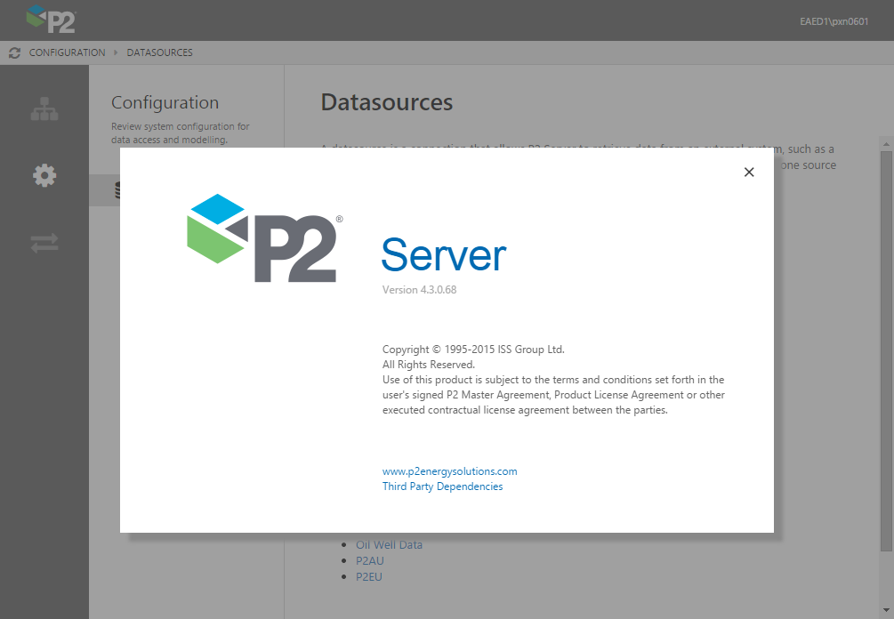Close the Server About dialog
Viewport: 894px width, 619px height.
pos(749,173)
